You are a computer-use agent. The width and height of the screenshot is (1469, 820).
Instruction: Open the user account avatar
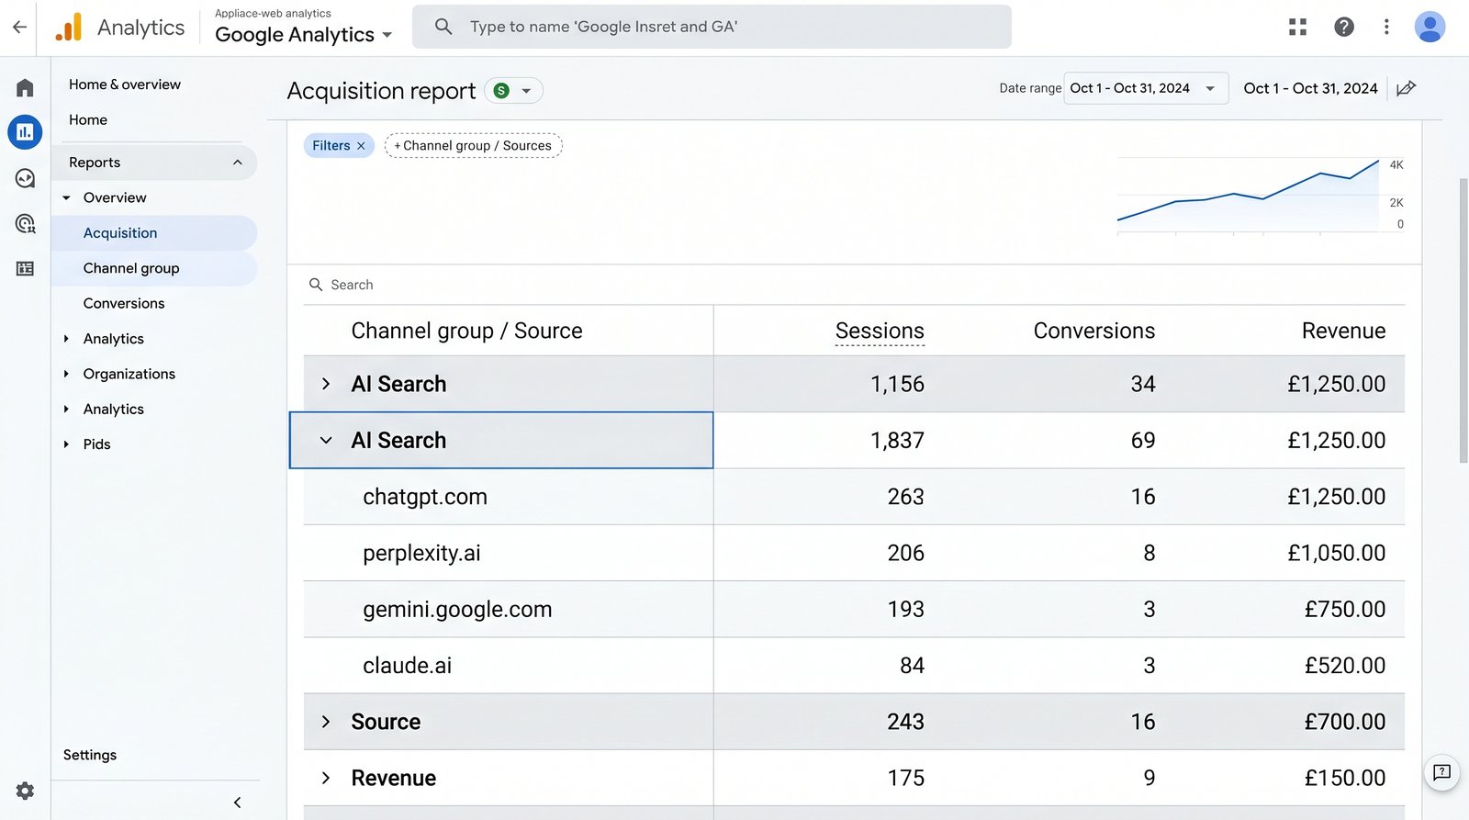click(x=1430, y=27)
